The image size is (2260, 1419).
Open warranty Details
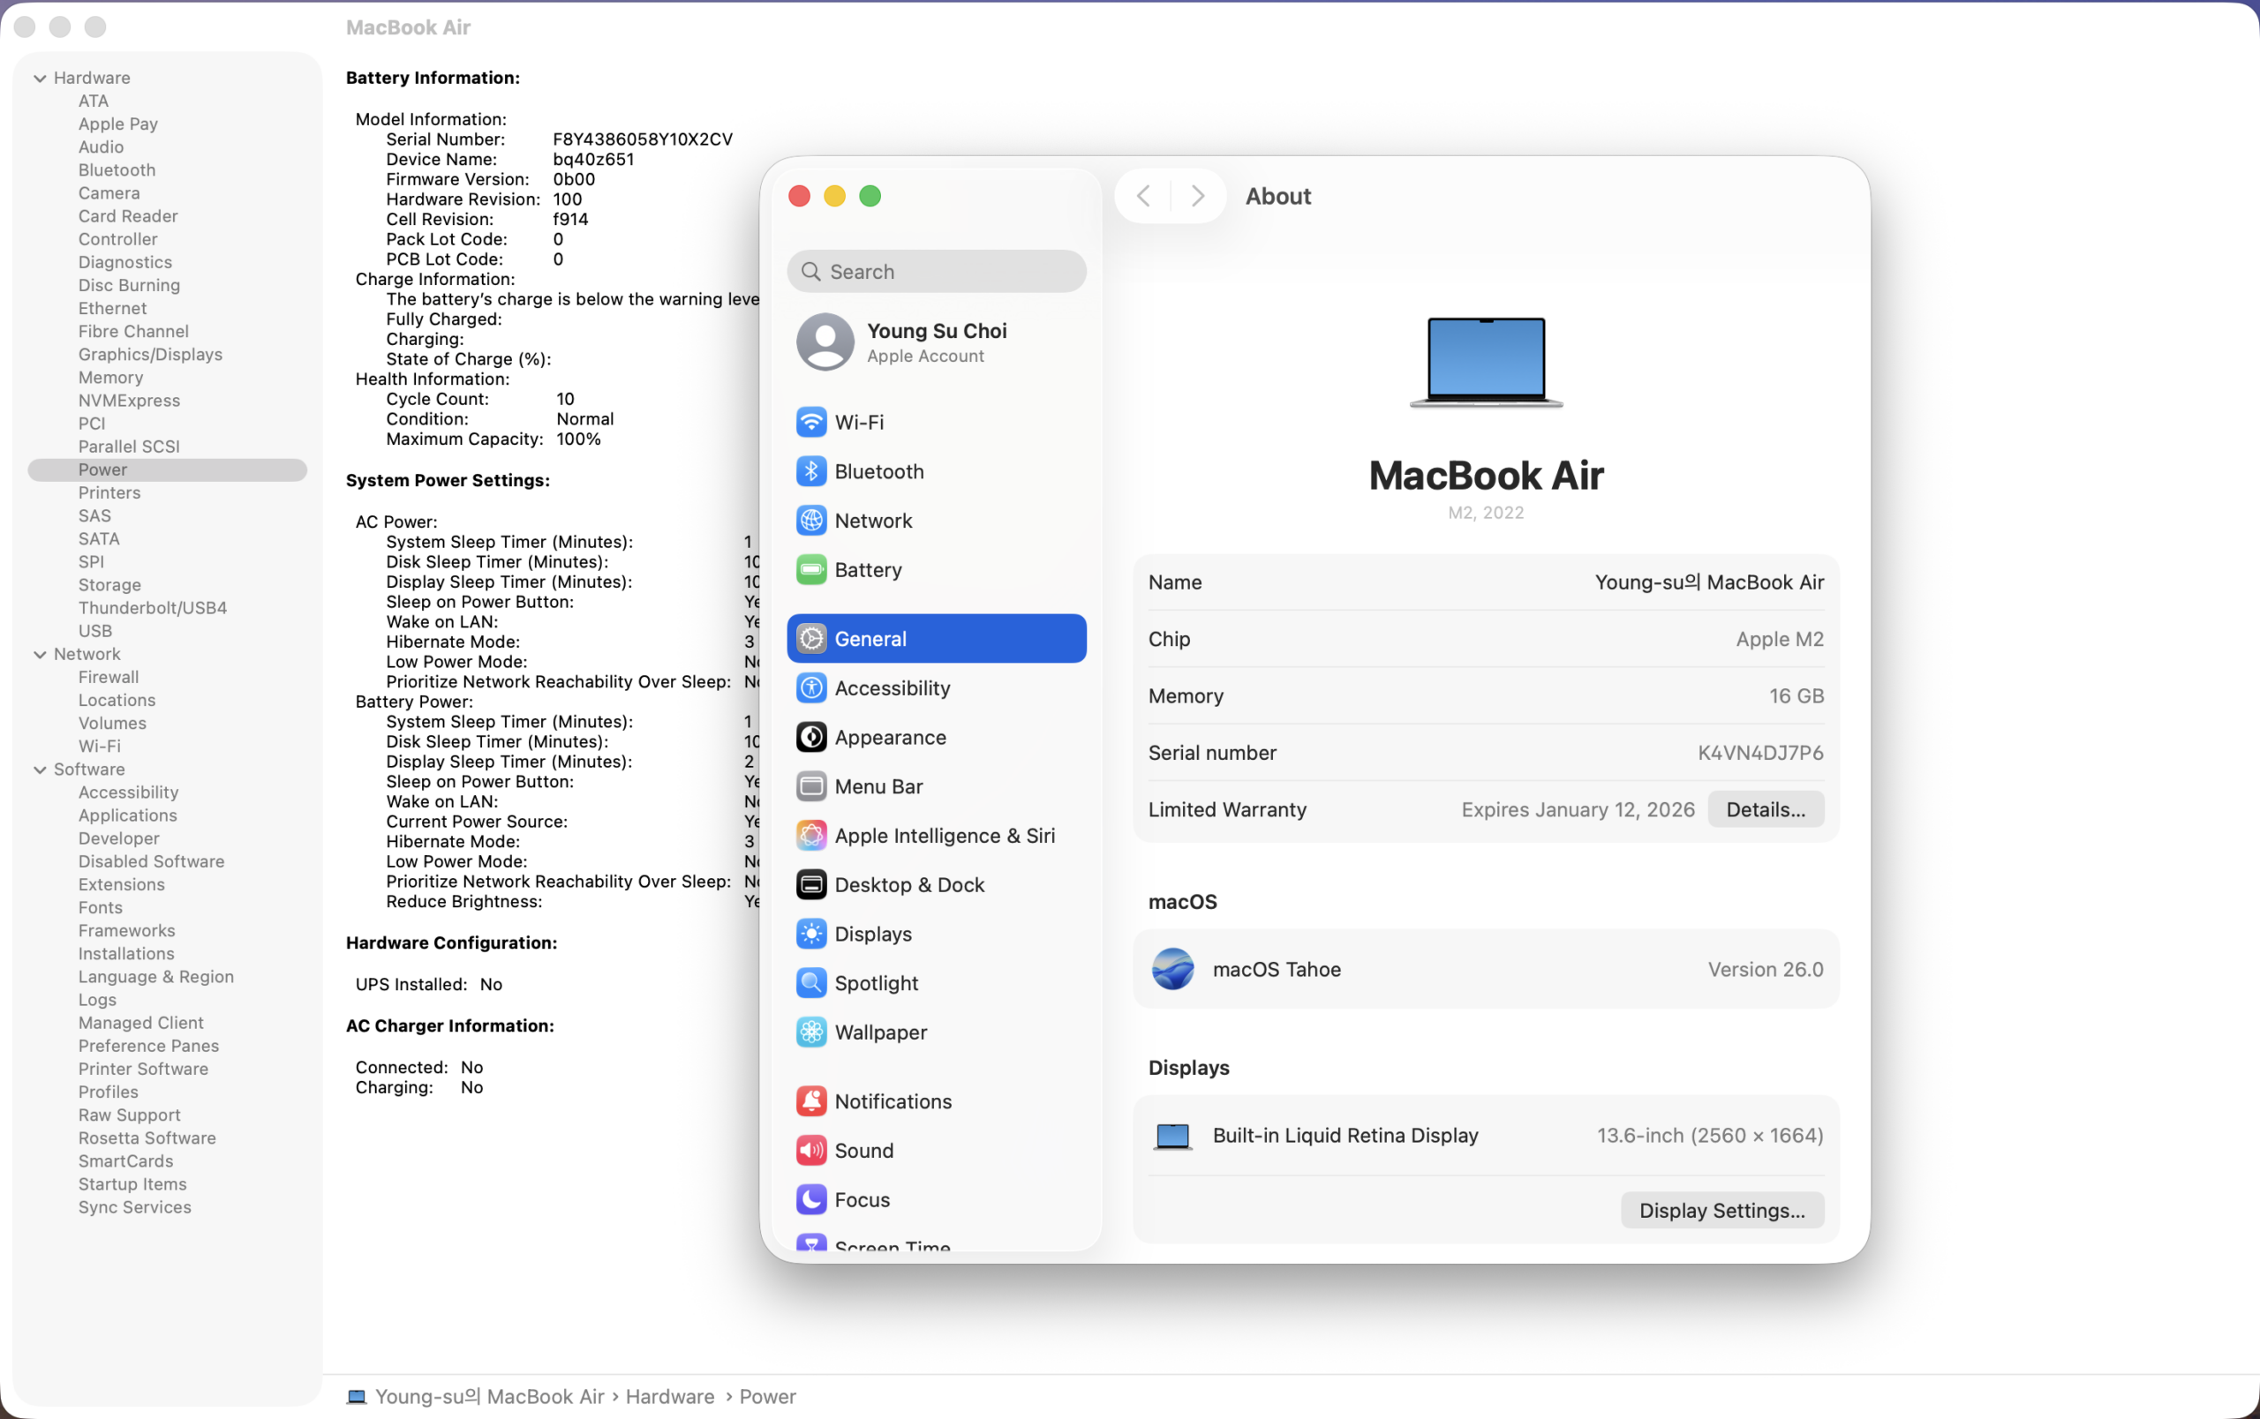(1765, 809)
